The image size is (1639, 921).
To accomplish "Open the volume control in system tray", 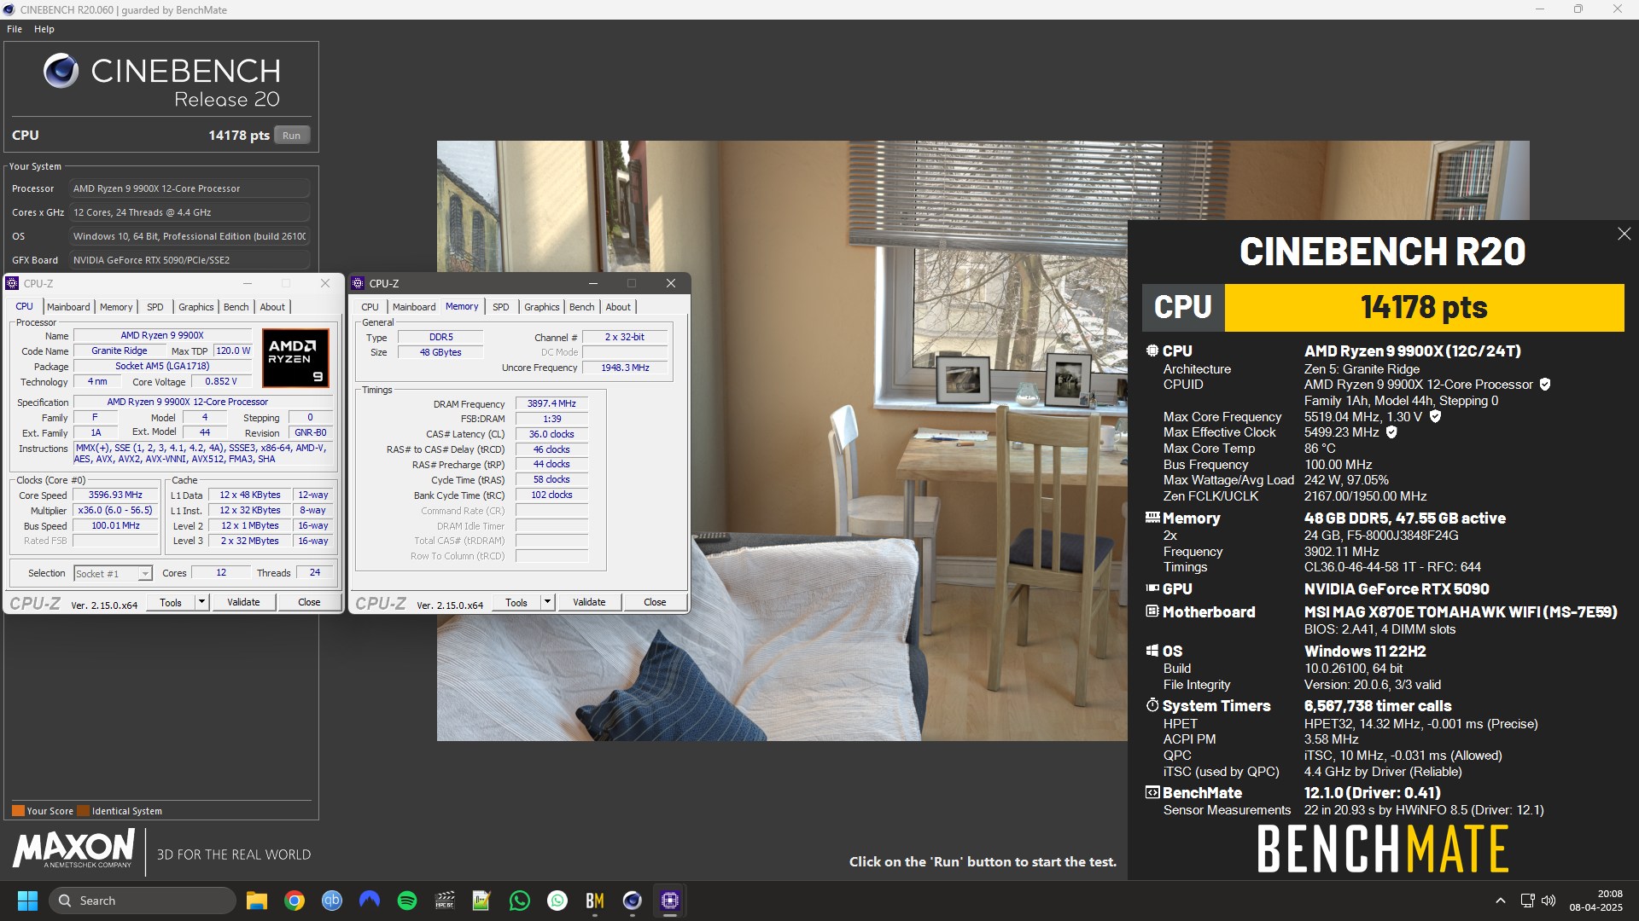I will tap(1549, 901).
